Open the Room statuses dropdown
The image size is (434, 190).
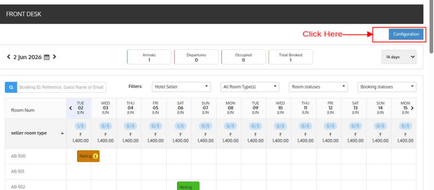[318, 87]
